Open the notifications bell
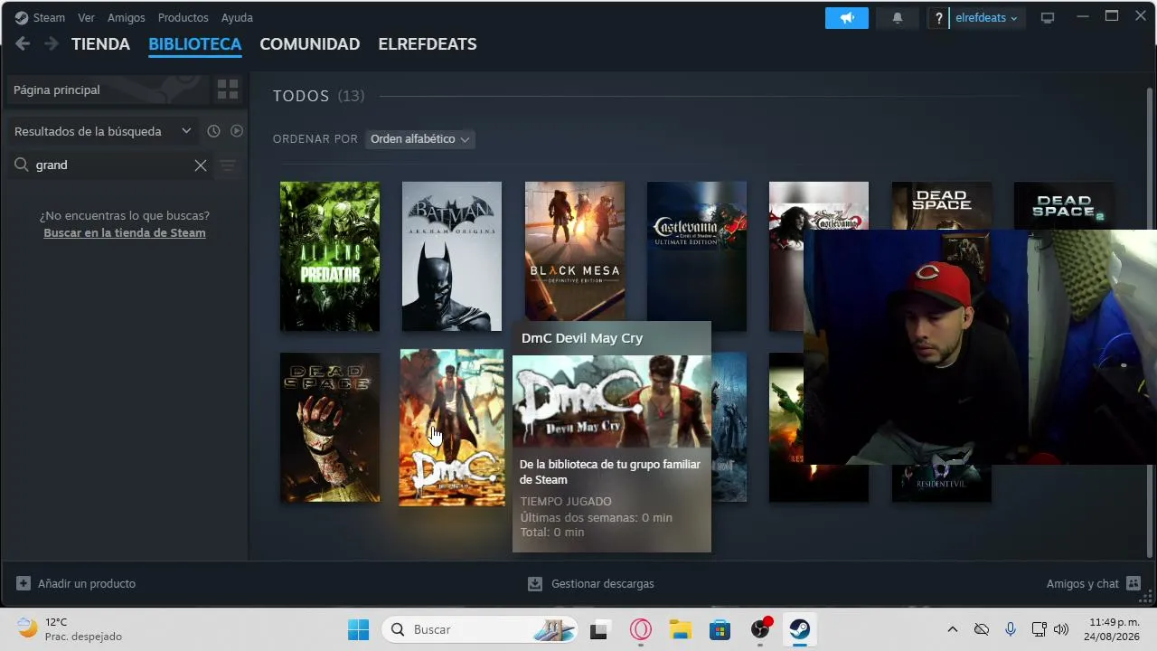The width and height of the screenshot is (1157, 651). [898, 18]
